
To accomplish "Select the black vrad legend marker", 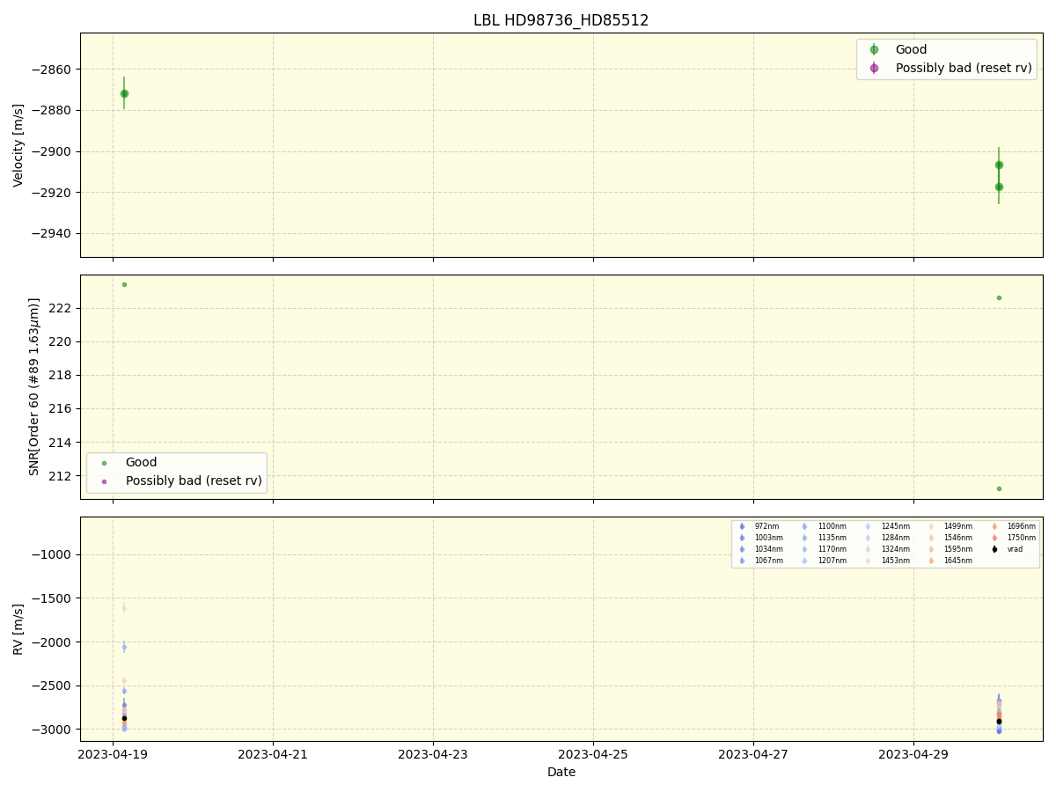I will 994,549.
